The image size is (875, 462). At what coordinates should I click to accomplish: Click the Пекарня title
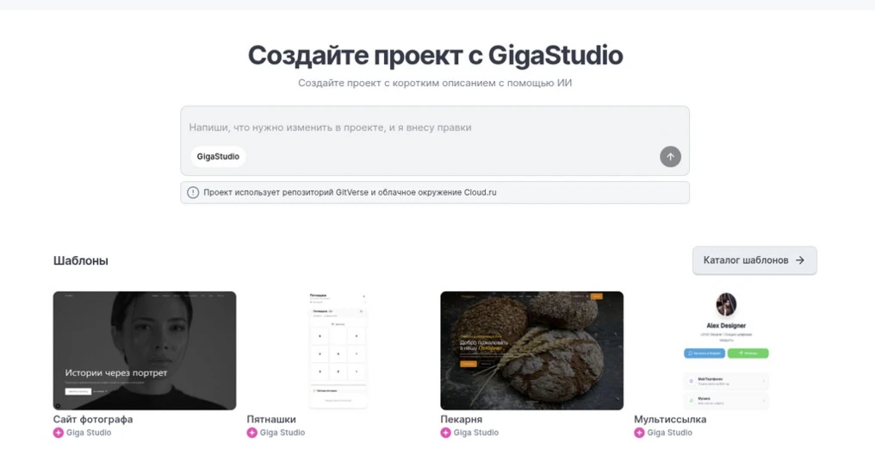(x=462, y=419)
